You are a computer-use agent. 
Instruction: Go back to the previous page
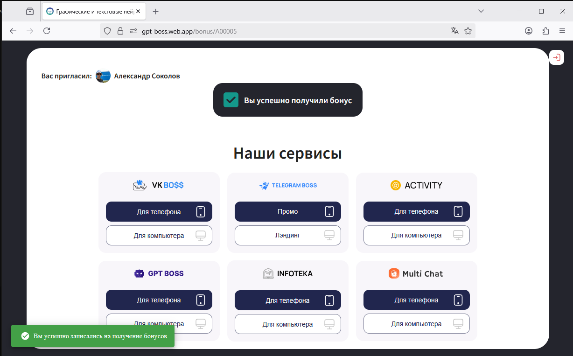click(x=13, y=31)
